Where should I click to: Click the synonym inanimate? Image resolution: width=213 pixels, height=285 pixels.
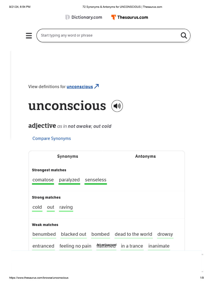pos(159,246)
